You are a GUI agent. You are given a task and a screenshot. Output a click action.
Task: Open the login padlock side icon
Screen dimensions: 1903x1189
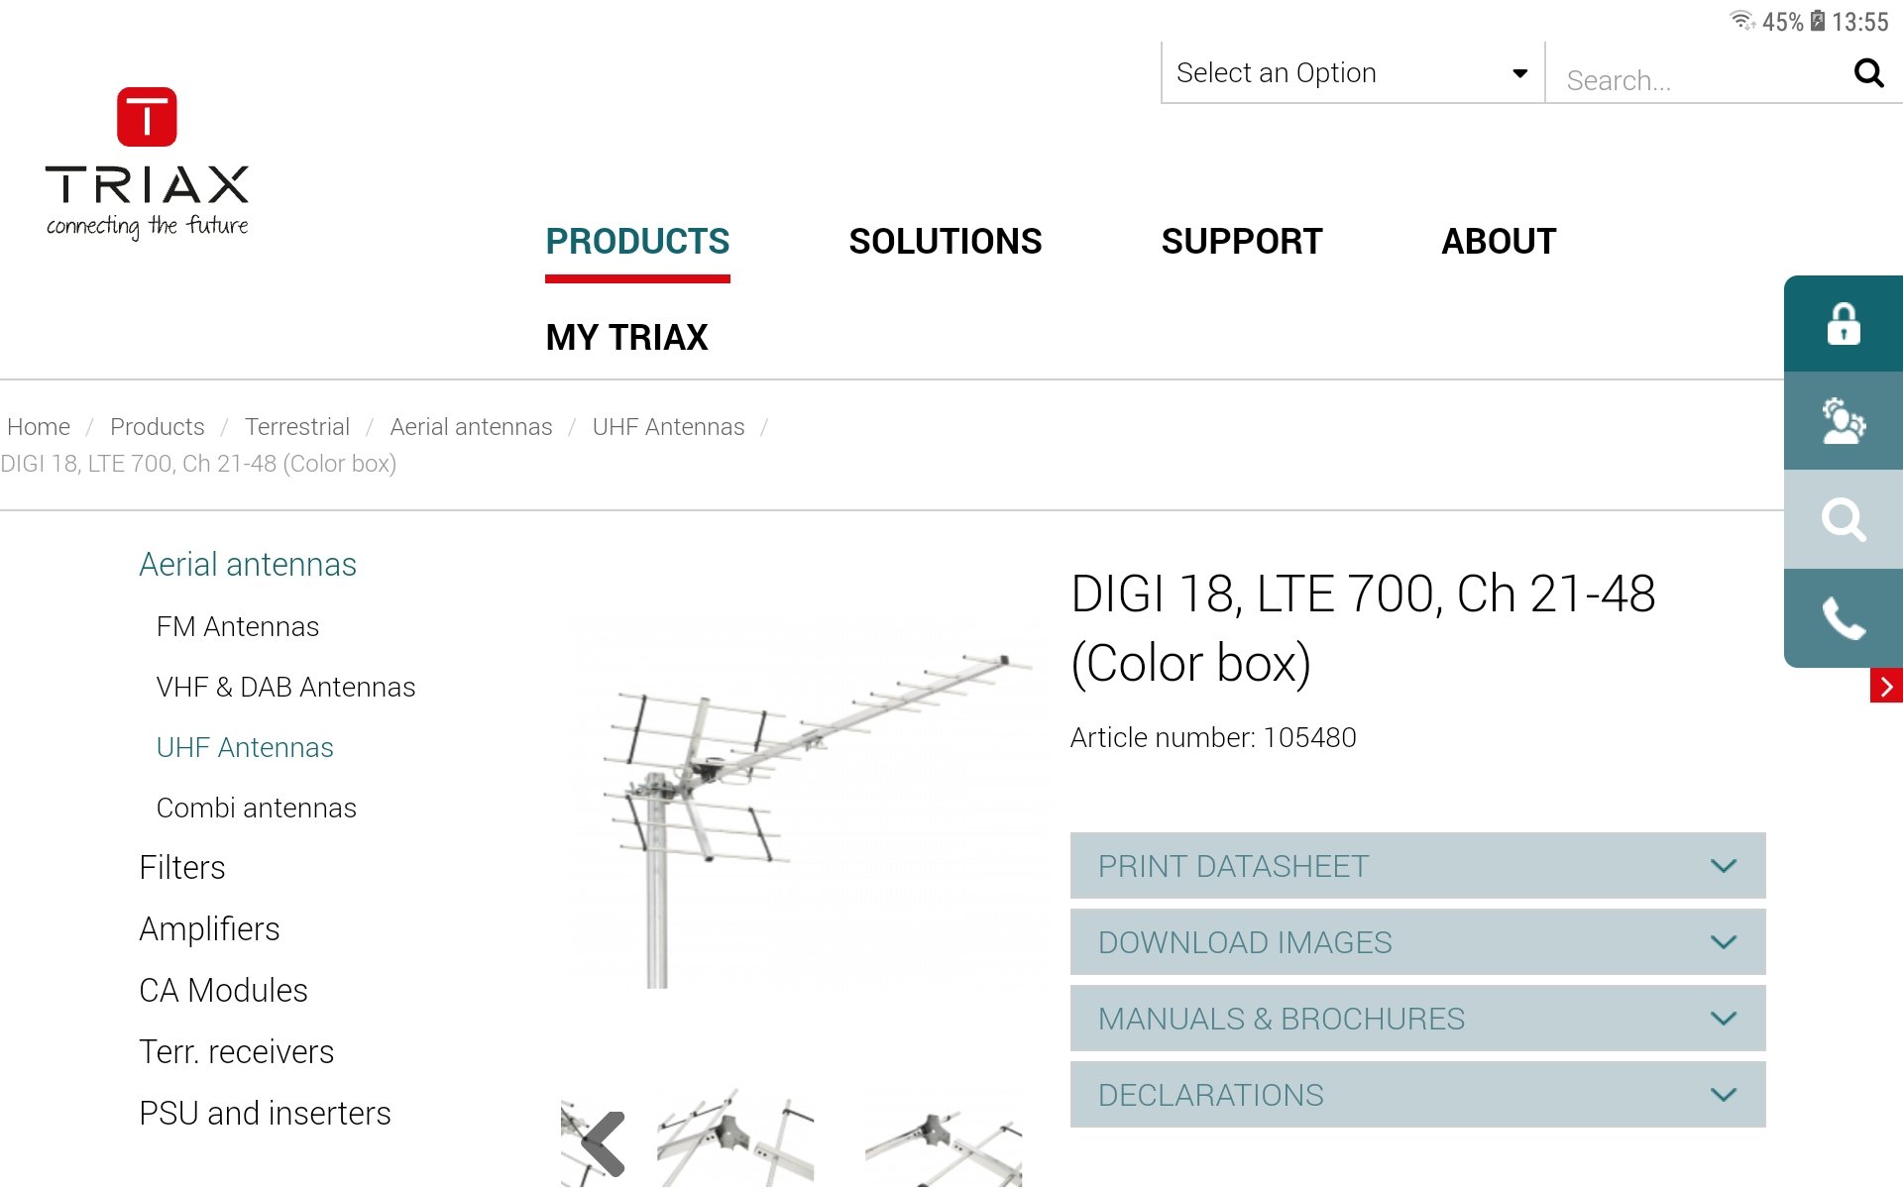click(1844, 324)
